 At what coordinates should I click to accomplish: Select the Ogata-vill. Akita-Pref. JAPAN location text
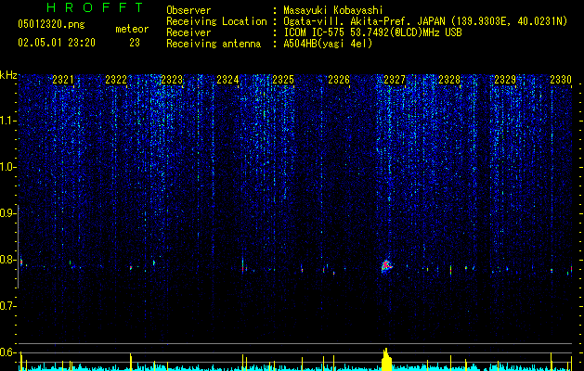click(425, 21)
